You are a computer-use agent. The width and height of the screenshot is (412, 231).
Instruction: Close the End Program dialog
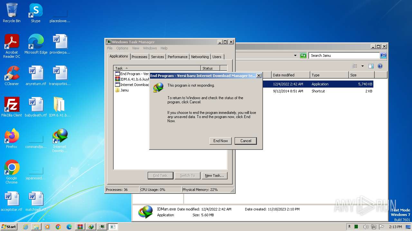(x=258, y=76)
